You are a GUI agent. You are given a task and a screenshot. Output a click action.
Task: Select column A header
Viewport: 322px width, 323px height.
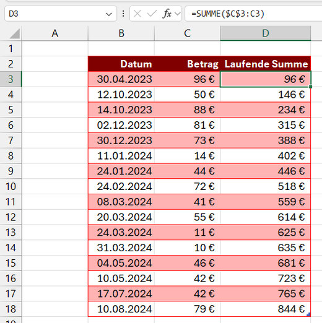tap(55, 33)
